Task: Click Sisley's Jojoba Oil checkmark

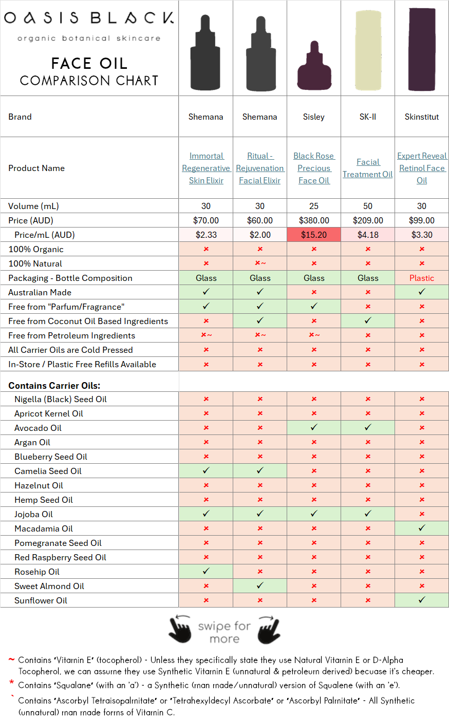Action: click(x=314, y=514)
